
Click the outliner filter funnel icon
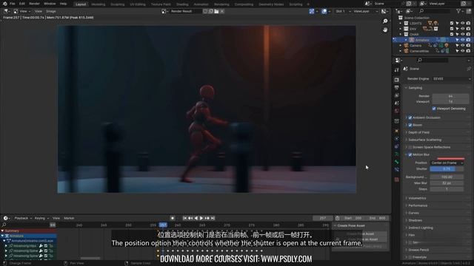458,11
